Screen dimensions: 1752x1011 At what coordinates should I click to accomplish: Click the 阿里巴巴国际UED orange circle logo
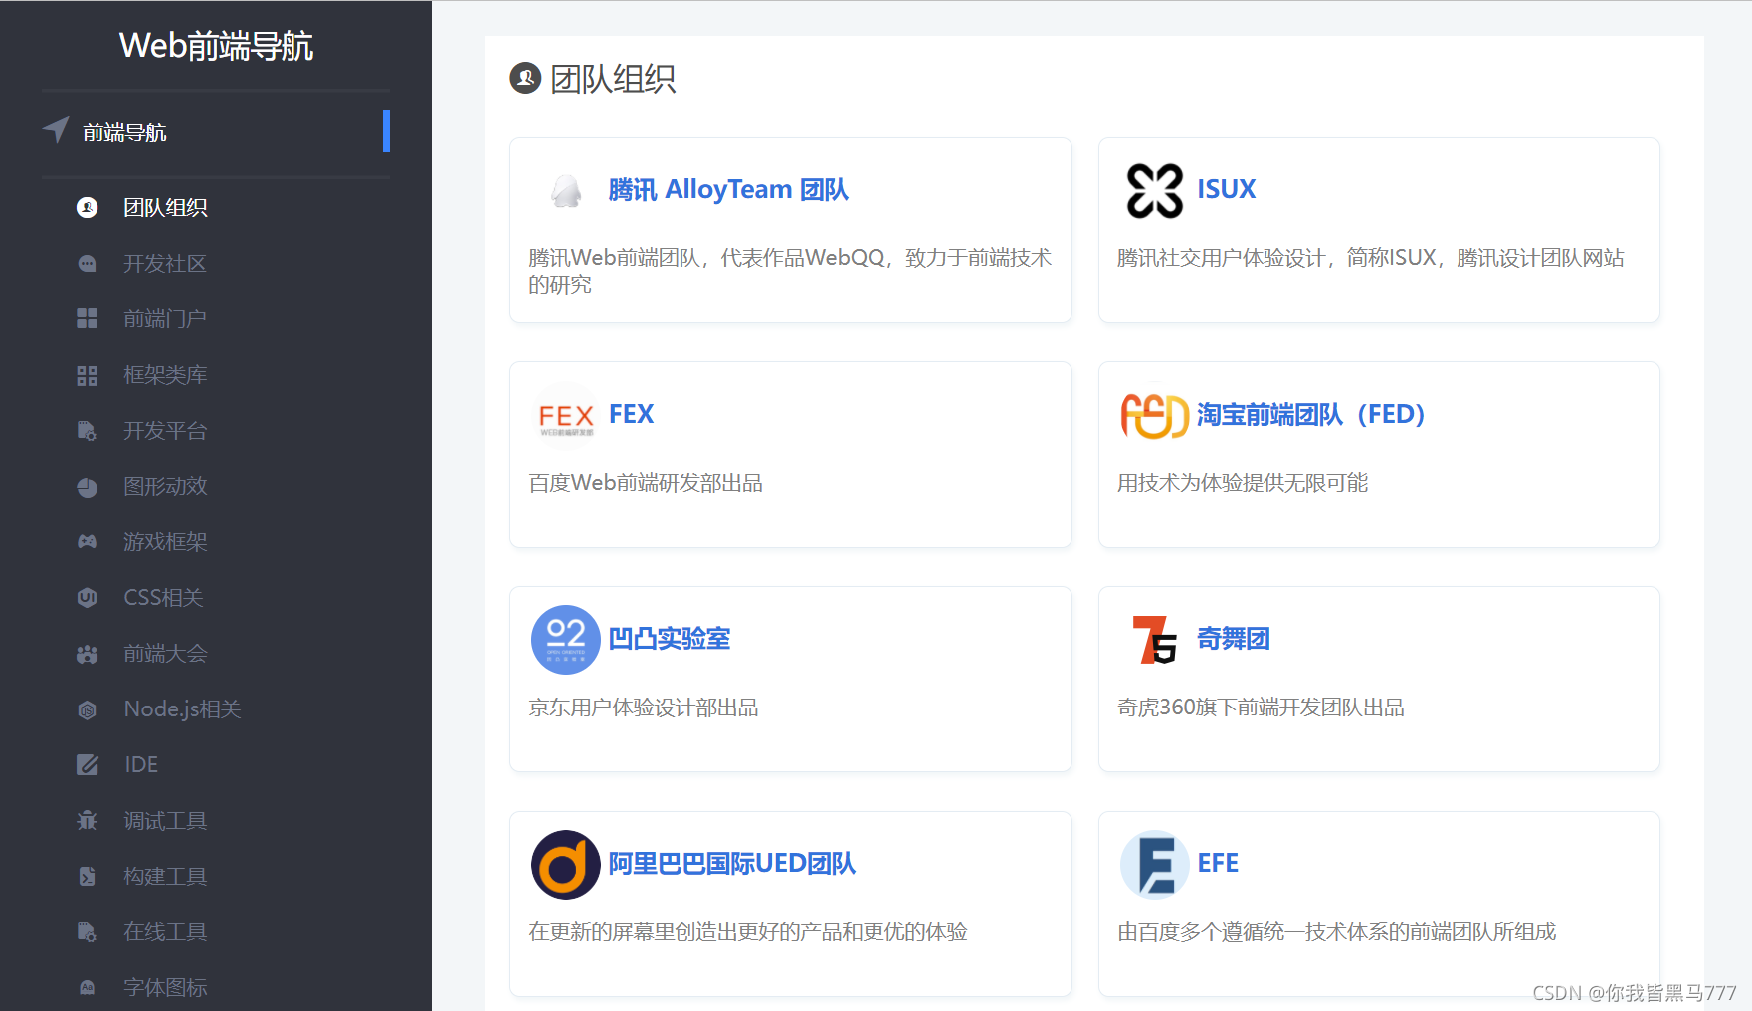pos(566,865)
